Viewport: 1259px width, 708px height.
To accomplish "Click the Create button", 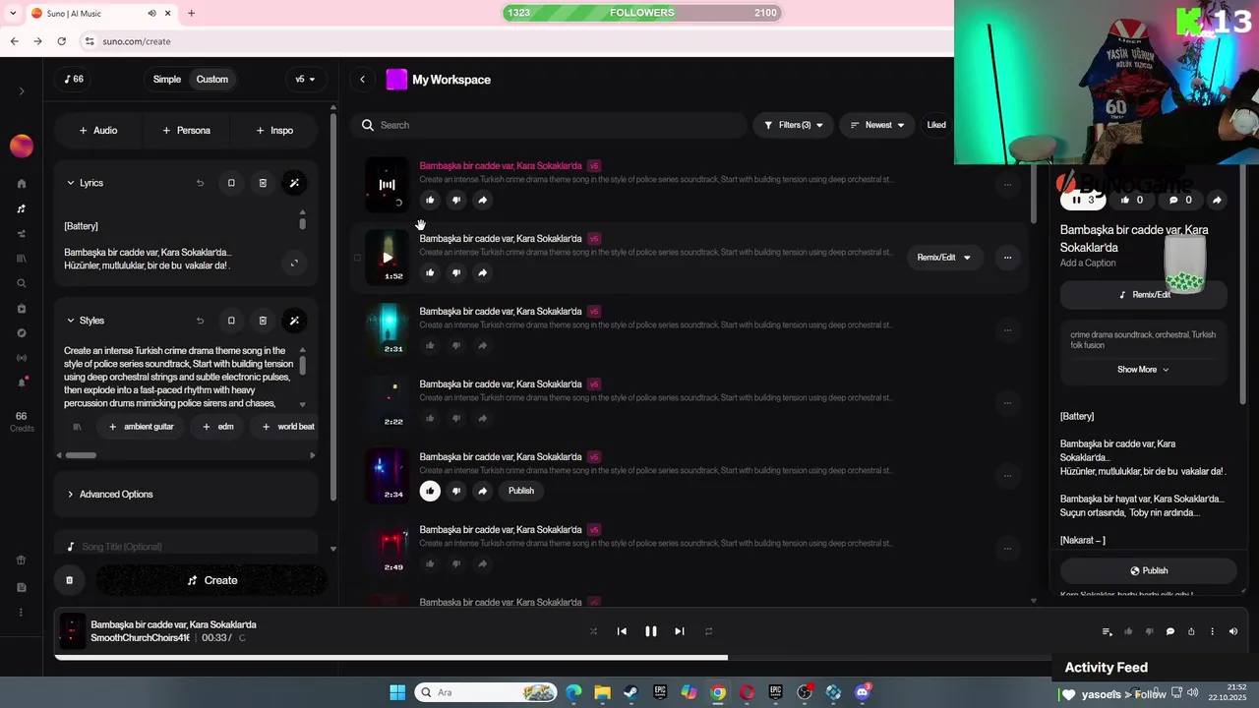I will 211,580.
